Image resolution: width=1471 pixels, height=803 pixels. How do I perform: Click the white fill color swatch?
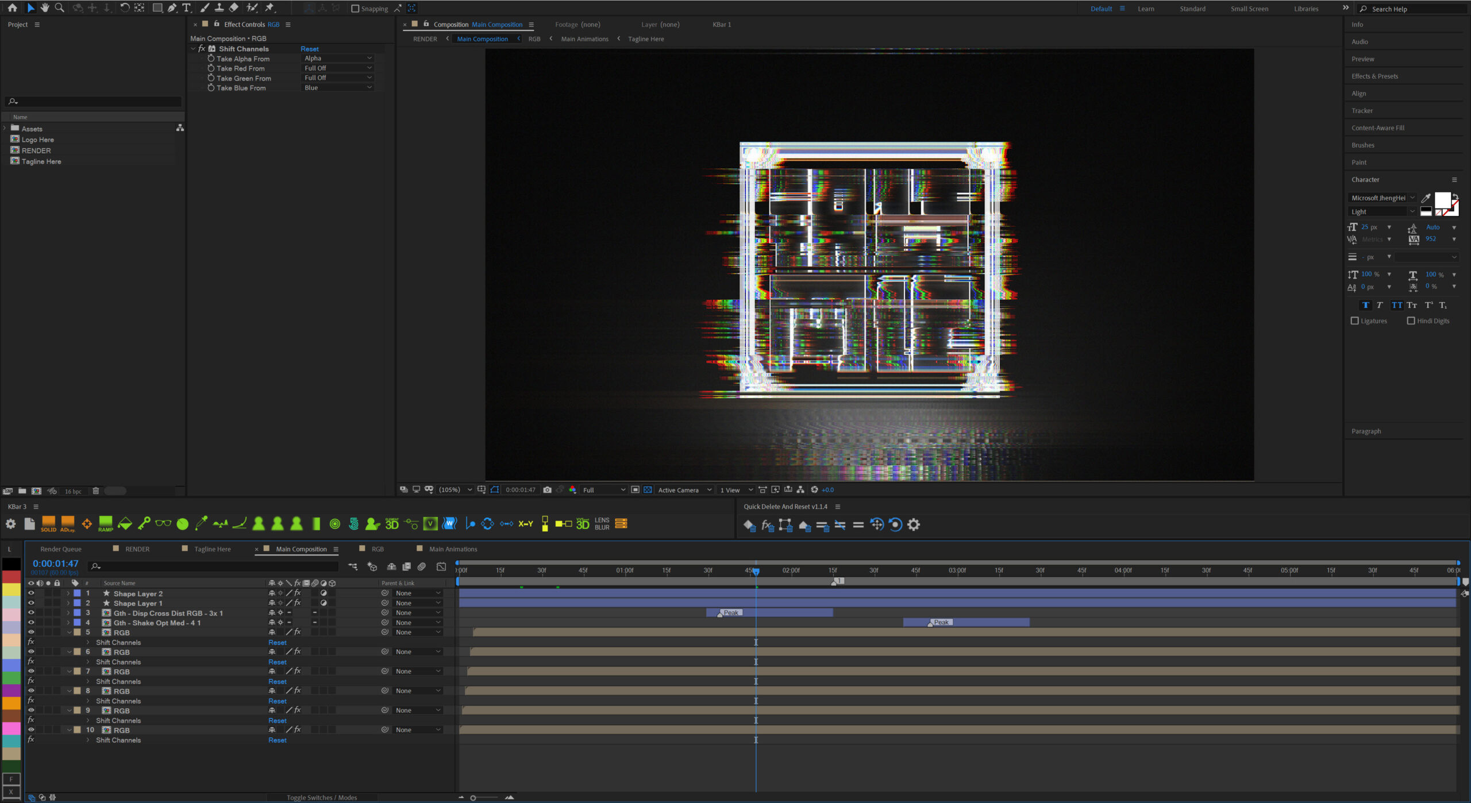(x=1442, y=200)
